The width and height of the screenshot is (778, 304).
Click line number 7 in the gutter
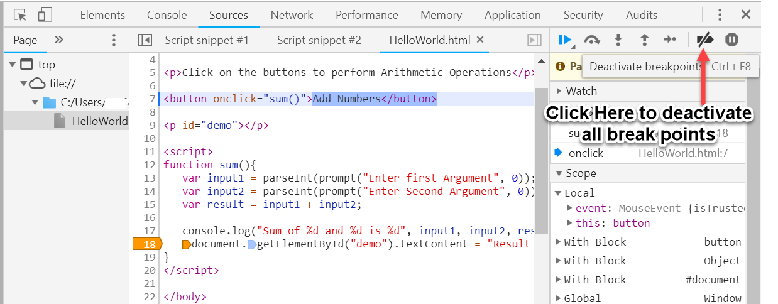[153, 99]
